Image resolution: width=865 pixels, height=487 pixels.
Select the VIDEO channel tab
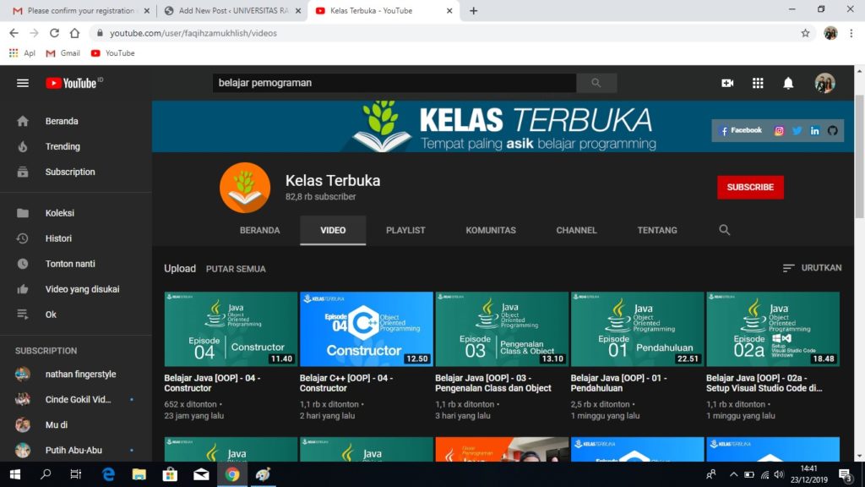[333, 230]
